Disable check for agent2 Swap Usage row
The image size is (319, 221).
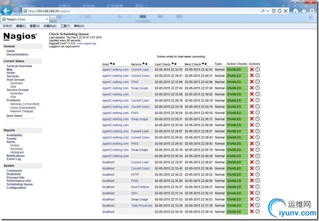tap(252, 119)
